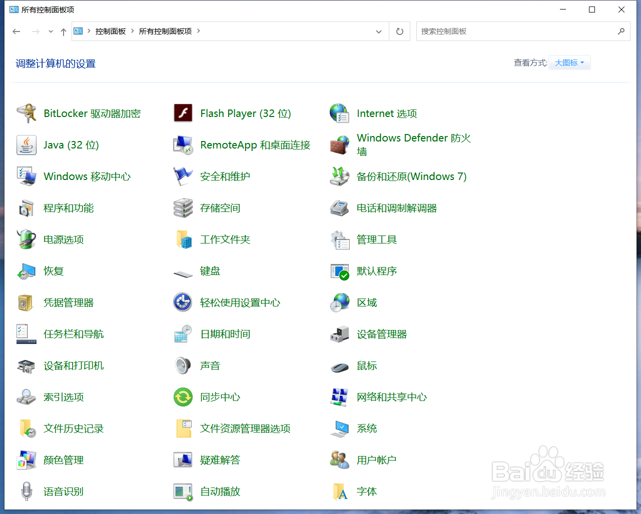Open the BitLocker drive encryption icon
Screen dimensions: 641x514
[27, 113]
